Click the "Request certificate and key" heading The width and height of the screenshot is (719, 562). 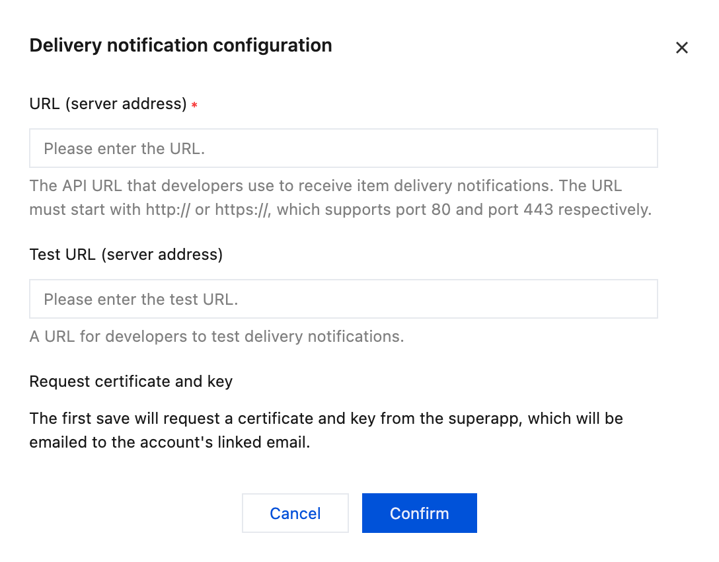131,381
